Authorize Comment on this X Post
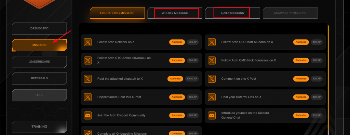 (x=301, y=79)
